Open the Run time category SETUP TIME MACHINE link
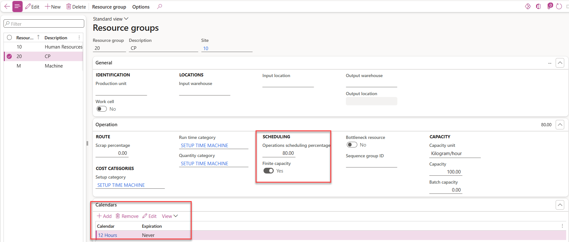The image size is (569, 242). point(204,145)
